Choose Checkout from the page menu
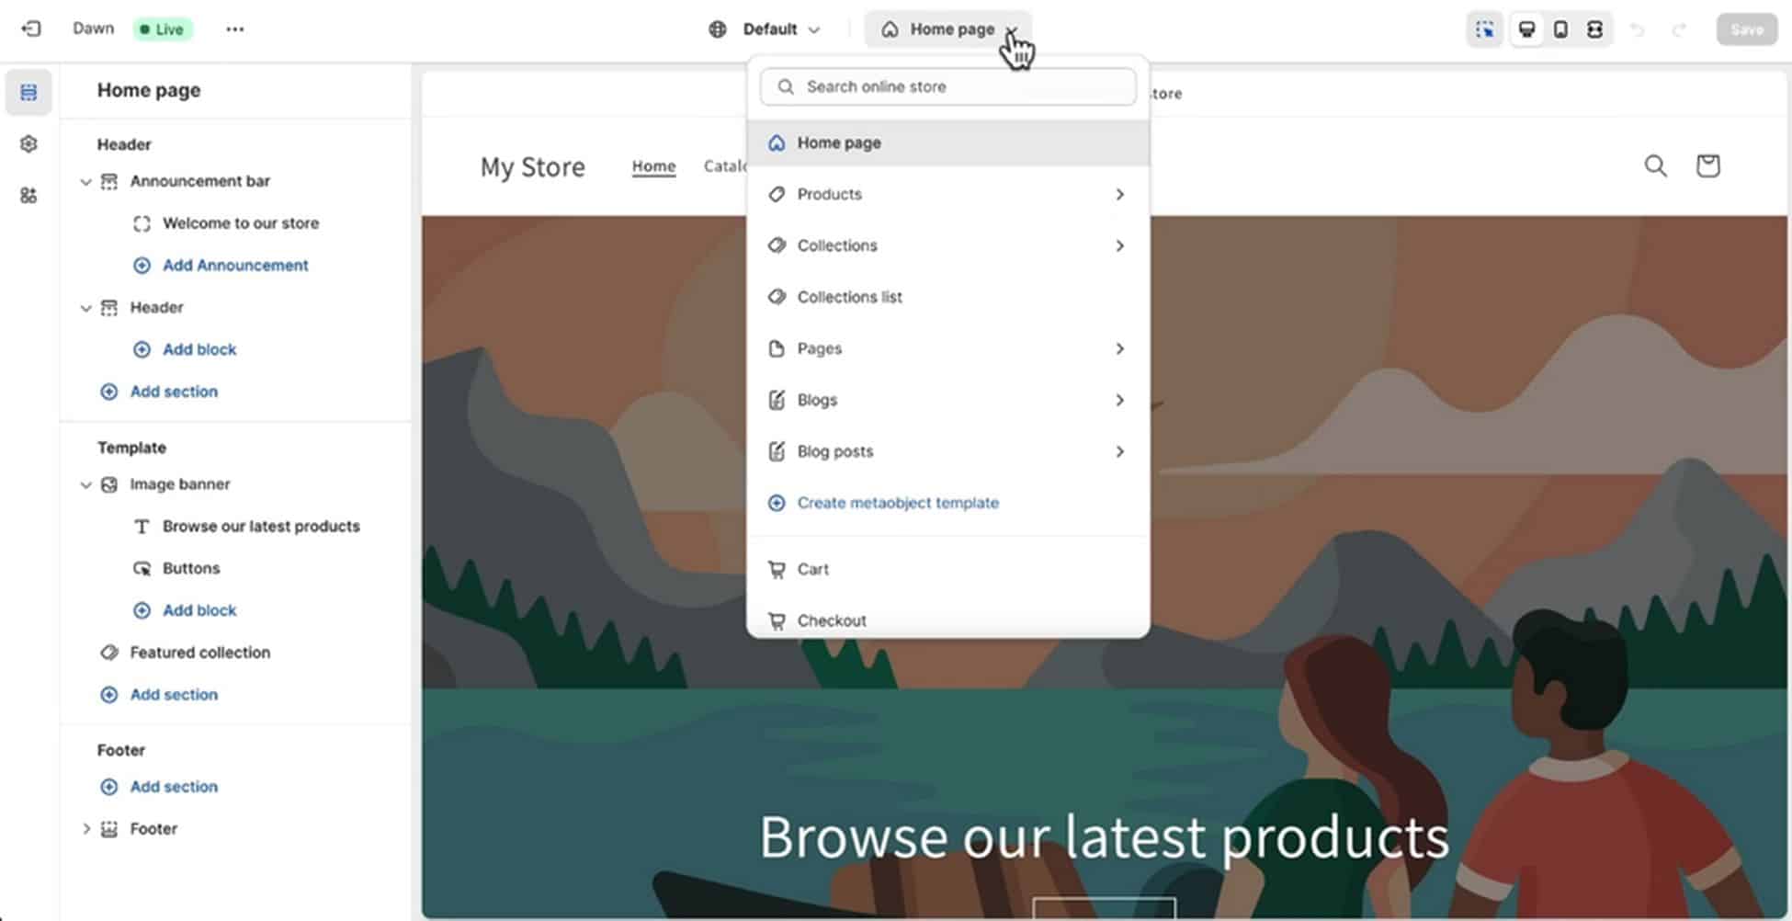Screen dimensions: 1792x921 click(x=831, y=620)
